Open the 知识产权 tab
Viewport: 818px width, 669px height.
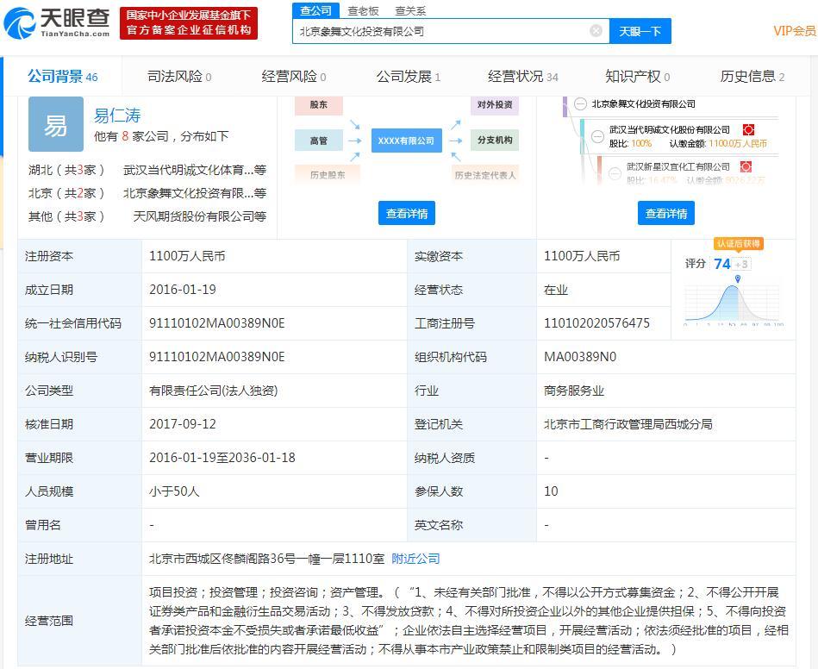[x=637, y=77]
